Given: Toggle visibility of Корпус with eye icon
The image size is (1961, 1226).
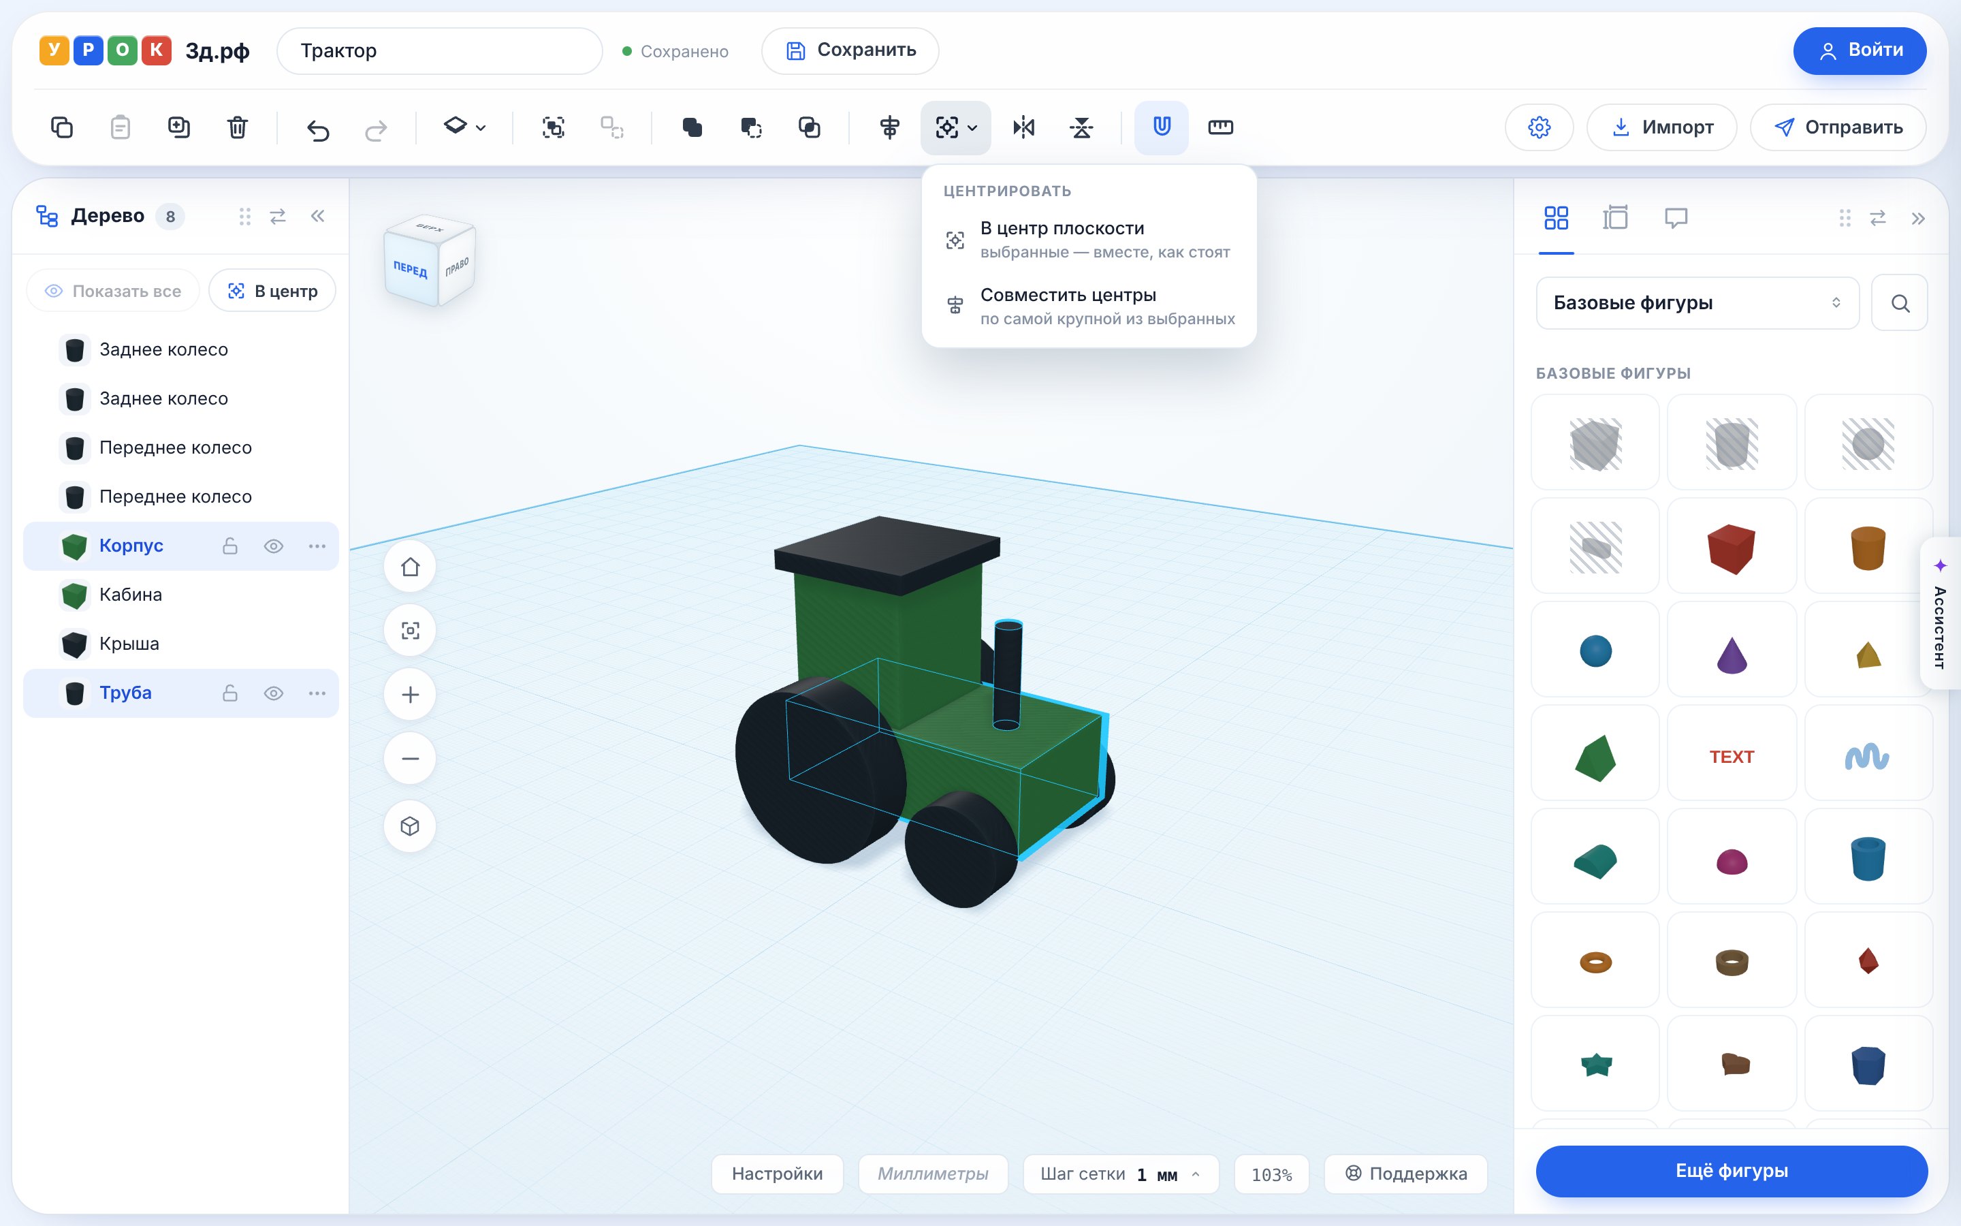Looking at the screenshot, I should pos(274,546).
